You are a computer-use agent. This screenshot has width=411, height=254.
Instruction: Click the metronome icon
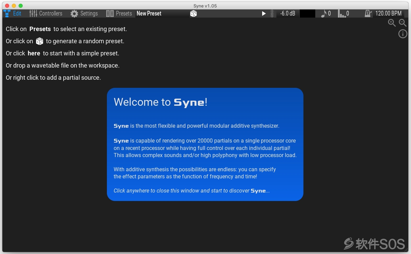[368, 14]
